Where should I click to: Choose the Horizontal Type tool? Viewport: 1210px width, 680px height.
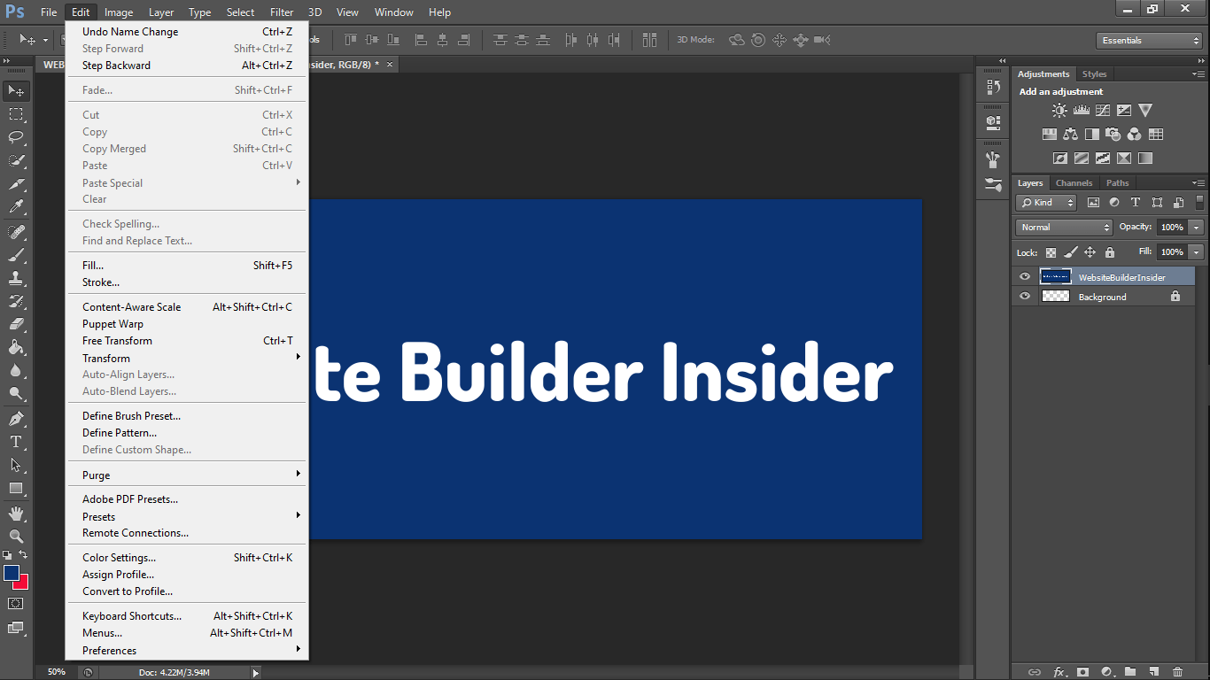tap(15, 441)
